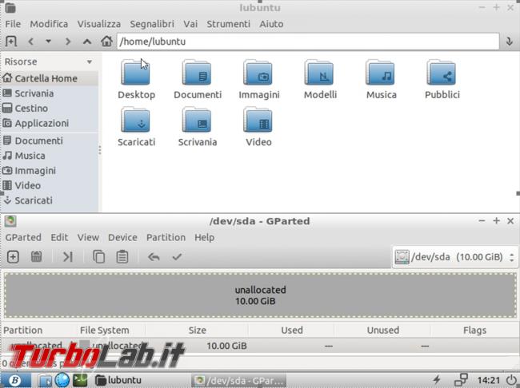
Task: Click the copy partition icon
Action: pos(98,257)
